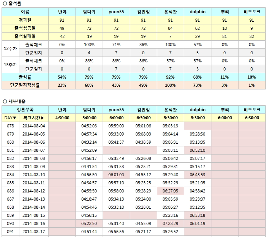Select highlighted time 06:01:00
The width and height of the screenshot is (266, 237).
[116, 175]
